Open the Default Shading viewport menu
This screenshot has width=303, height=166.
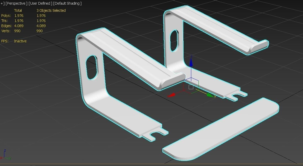67,4
